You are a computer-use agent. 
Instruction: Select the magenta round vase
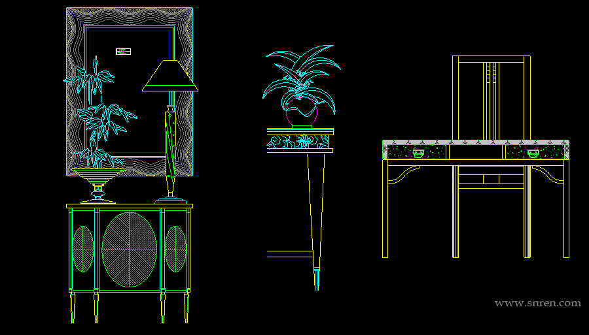(302, 112)
